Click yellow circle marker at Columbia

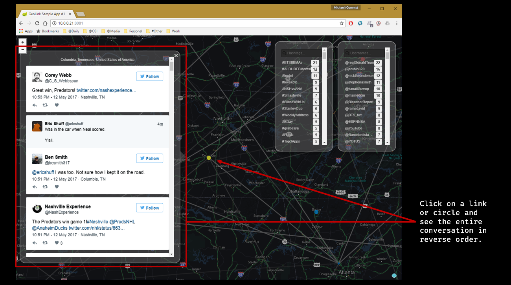209,158
